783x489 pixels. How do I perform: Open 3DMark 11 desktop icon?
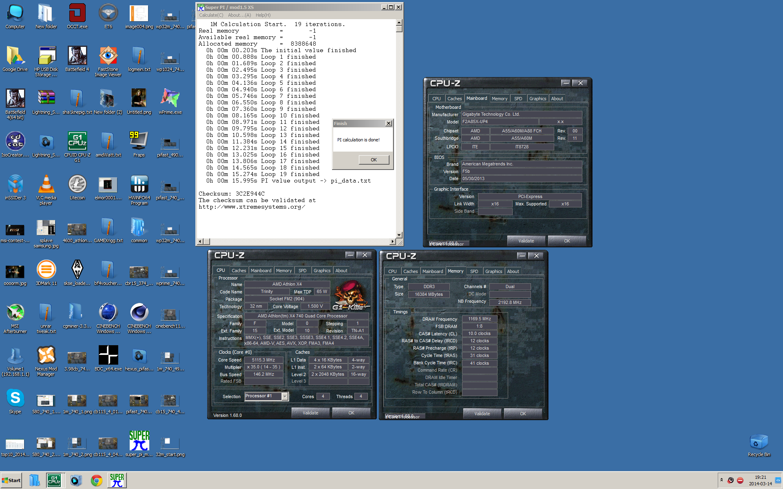(x=46, y=273)
